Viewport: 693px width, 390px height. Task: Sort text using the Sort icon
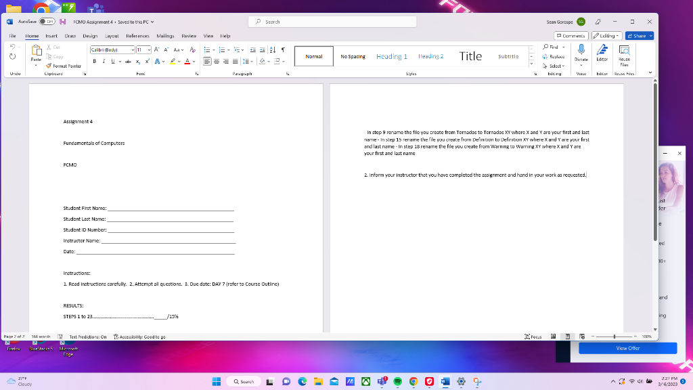(272, 49)
